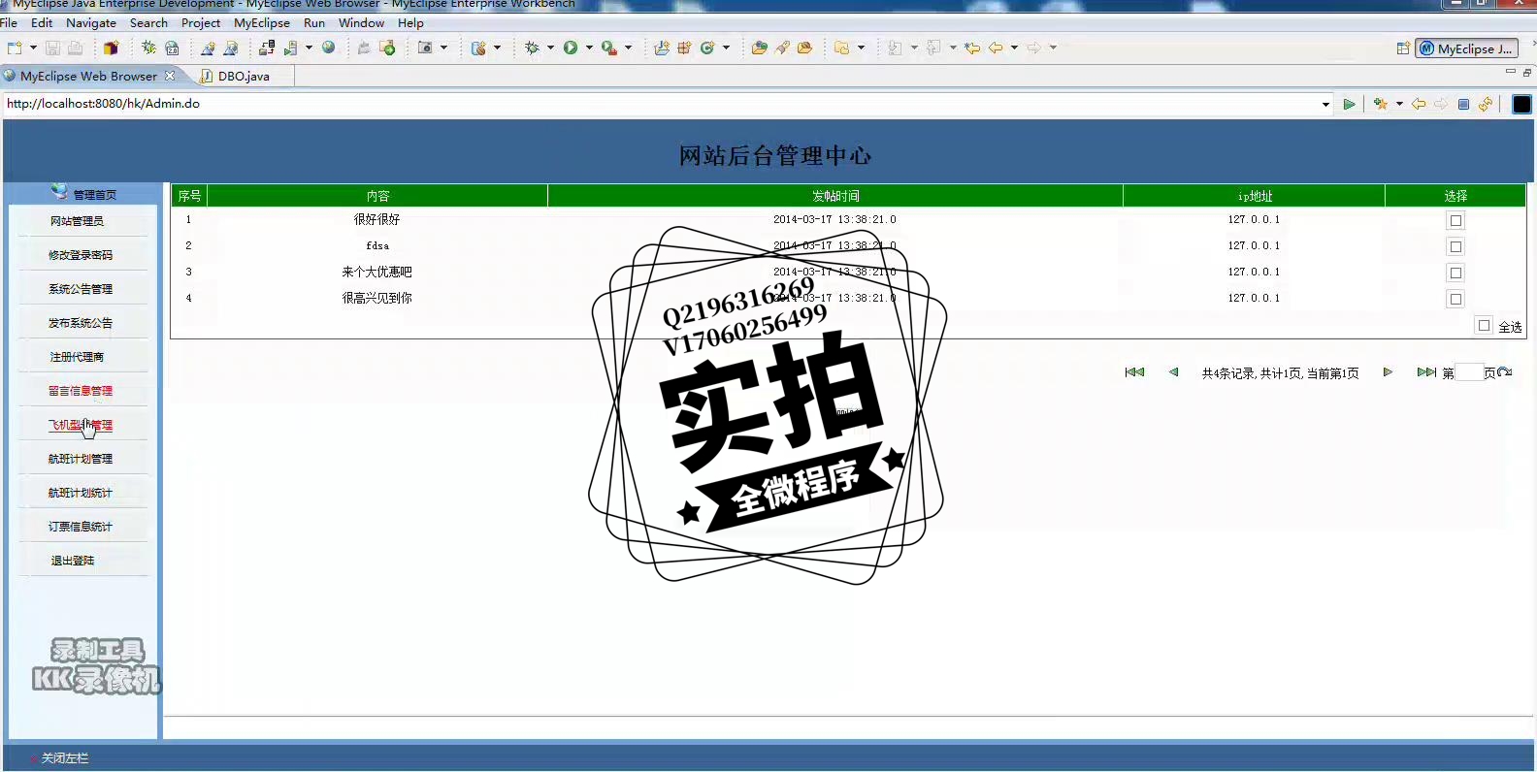This screenshot has height=772, width=1537.
Task: Open 航班计划管理 in the sidebar
Action: tap(81, 459)
